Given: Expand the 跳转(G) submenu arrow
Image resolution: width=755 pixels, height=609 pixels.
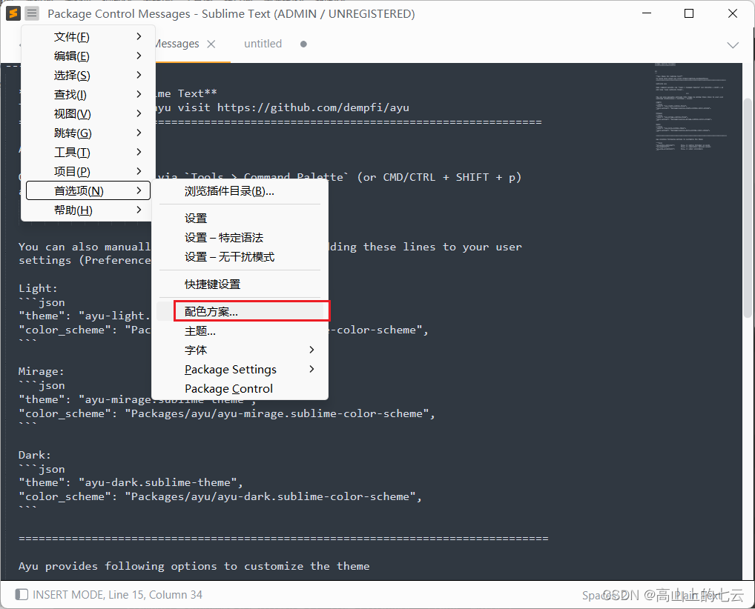Looking at the screenshot, I should tap(139, 133).
